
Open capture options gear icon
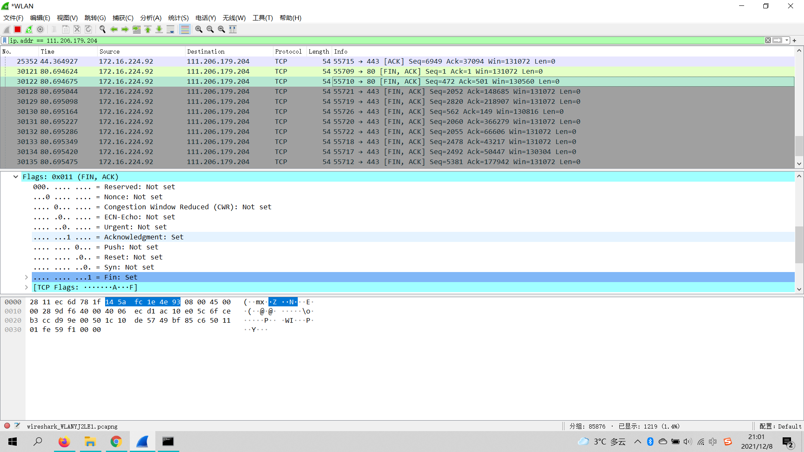click(40, 29)
